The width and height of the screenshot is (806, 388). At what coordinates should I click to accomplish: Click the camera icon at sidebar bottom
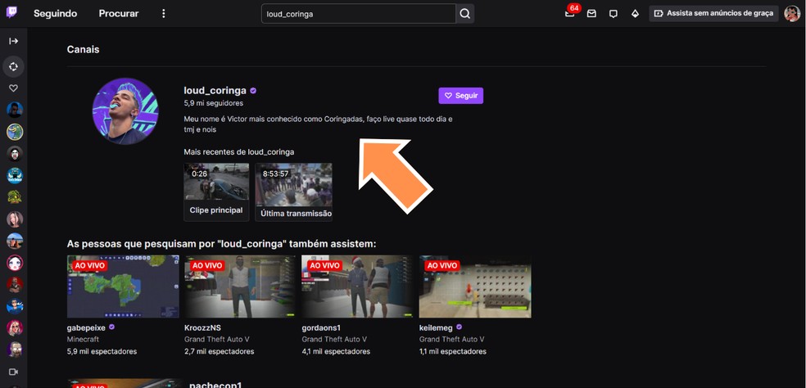(13, 372)
